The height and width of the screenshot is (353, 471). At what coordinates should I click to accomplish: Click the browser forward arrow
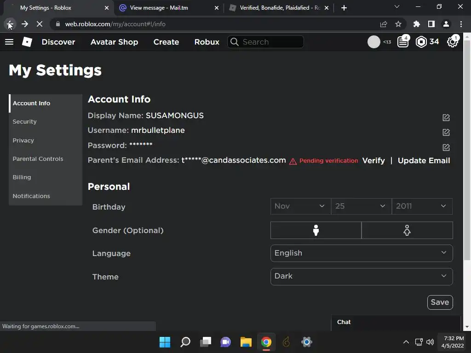(x=25, y=24)
